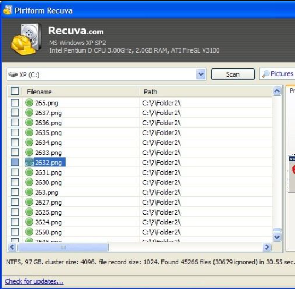Click the XP (C:) drive combo box

[107, 74]
